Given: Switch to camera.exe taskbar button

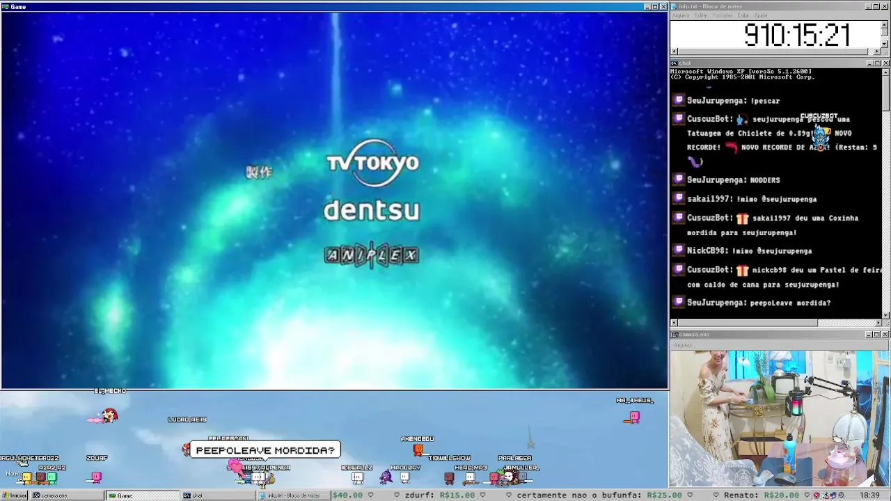Looking at the screenshot, I should pos(66,495).
